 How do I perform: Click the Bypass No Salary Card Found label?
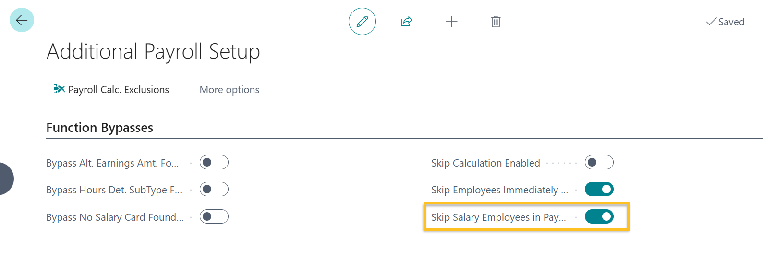click(115, 217)
